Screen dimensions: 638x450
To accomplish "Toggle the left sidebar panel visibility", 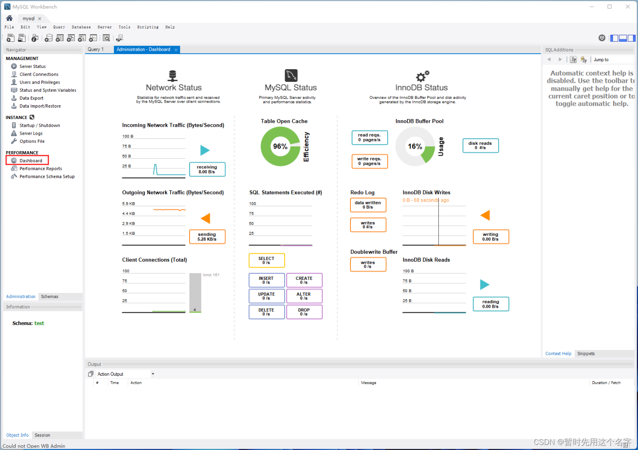I will (614, 38).
